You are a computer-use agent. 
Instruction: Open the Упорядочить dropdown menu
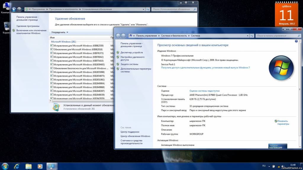tap(60, 32)
